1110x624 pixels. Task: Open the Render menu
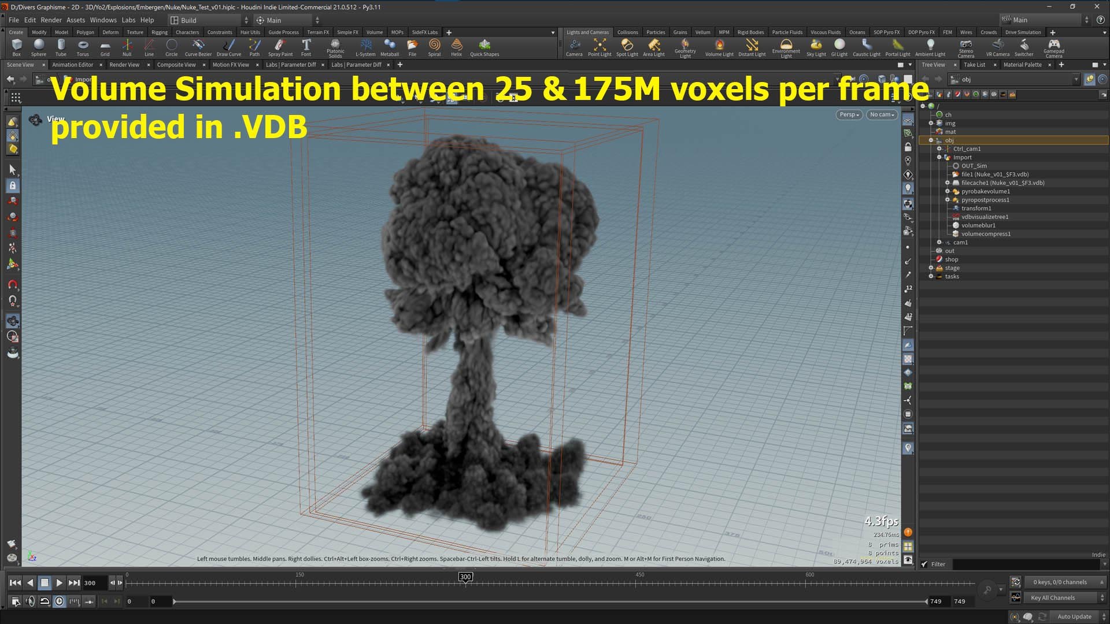tap(51, 20)
